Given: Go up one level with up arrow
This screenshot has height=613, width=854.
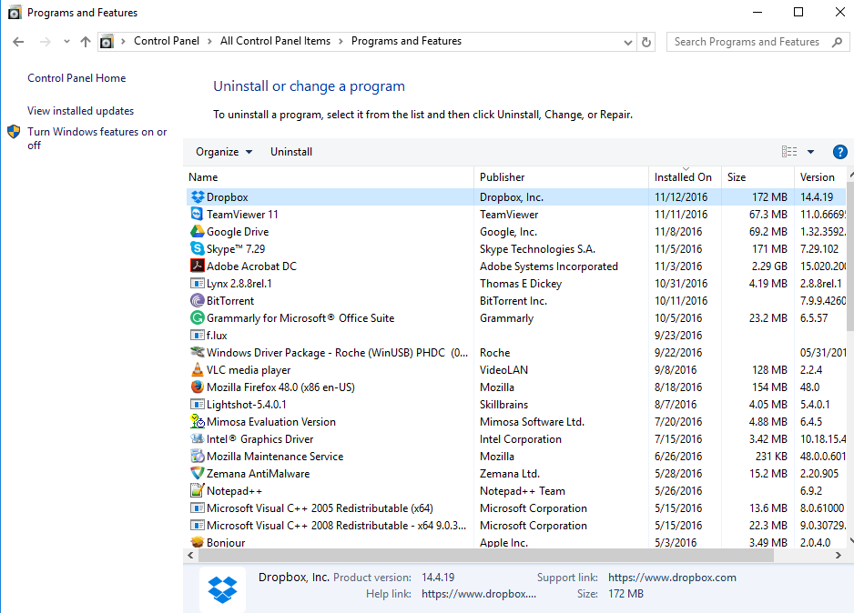Looking at the screenshot, I should (86, 42).
